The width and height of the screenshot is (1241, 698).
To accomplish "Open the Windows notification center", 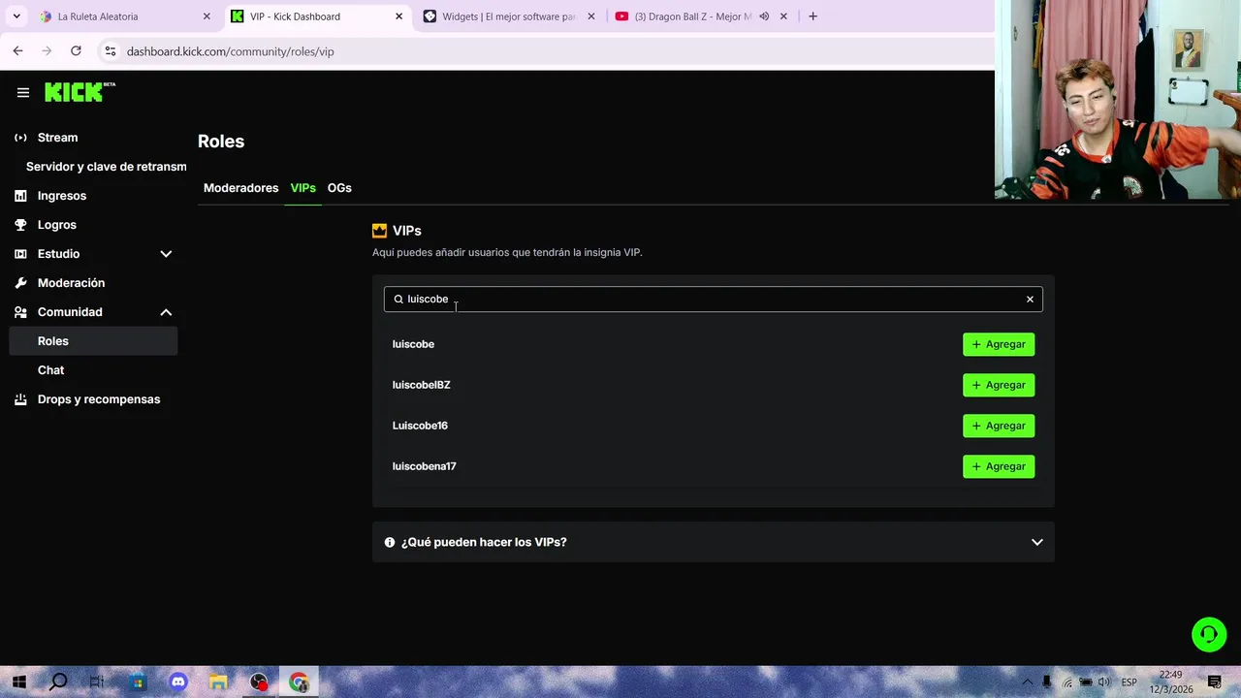I will (1214, 682).
